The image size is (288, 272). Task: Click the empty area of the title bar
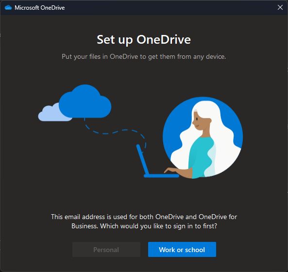click(x=165, y=8)
